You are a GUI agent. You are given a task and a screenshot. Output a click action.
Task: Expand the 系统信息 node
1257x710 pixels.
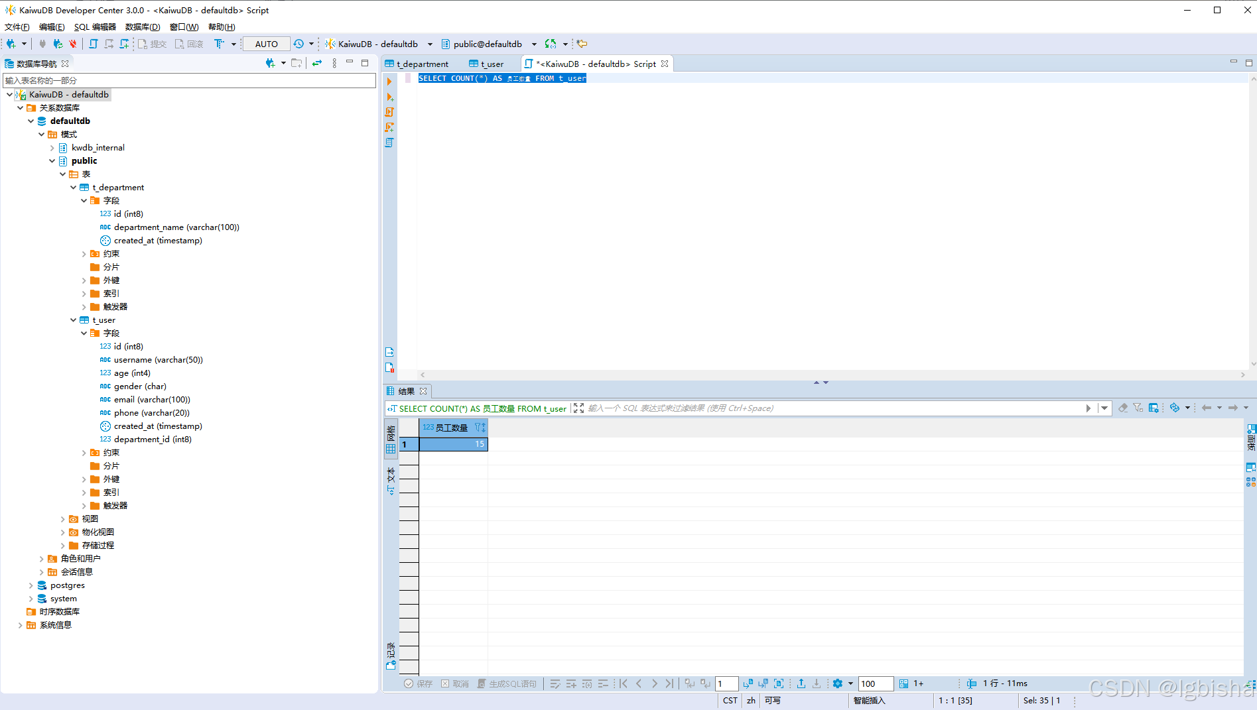coord(21,625)
